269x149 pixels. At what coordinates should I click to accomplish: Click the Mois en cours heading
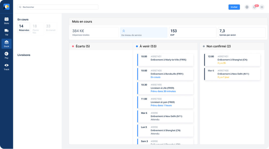(x=82, y=21)
